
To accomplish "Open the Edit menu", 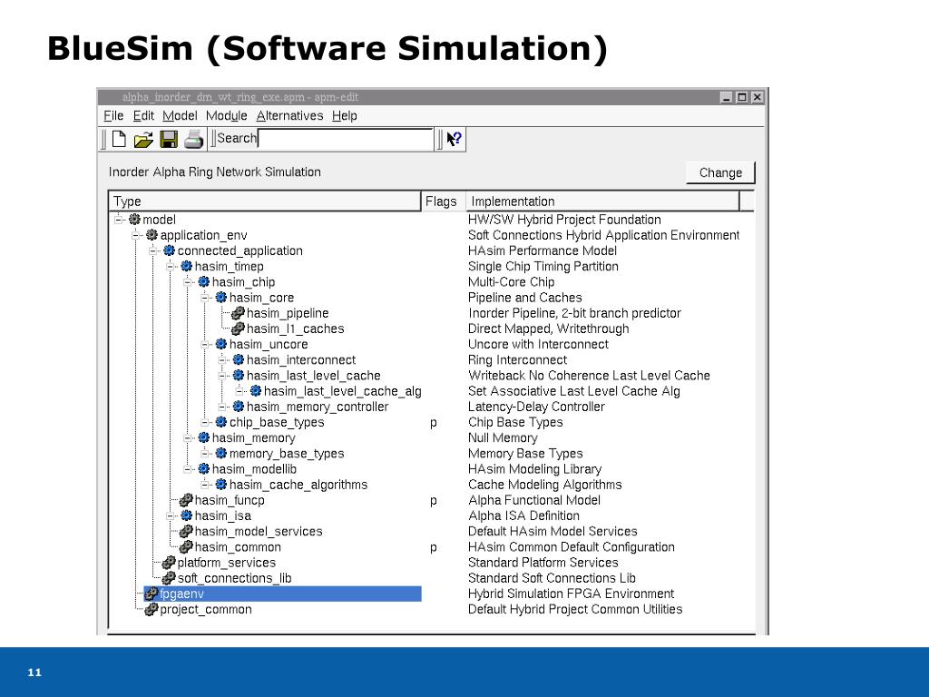I will coord(143,115).
